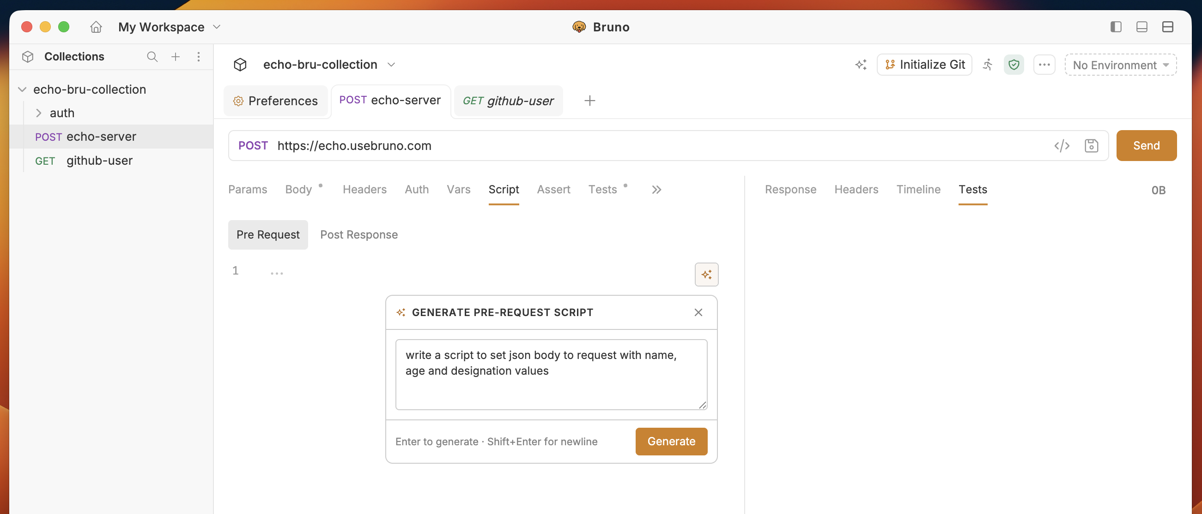
Task: Change the POST method in URL bar
Action: (253, 145)
